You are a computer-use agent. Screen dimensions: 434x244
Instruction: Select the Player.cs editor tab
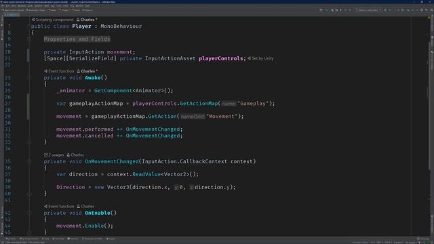[x=12, y=14]
